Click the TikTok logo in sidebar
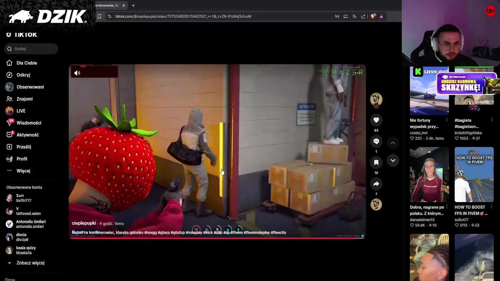Screen dimensions: 500x281 click(21, 34)
